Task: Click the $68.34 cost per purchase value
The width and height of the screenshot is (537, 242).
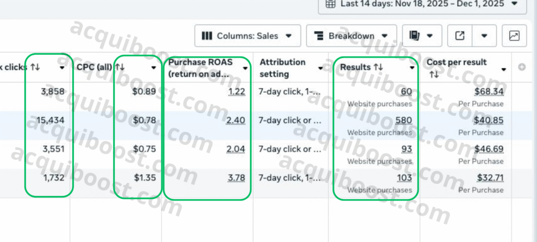Action: click(x=489, y=92)
